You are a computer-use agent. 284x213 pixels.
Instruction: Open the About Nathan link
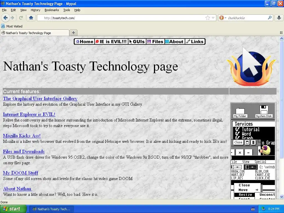coord(17,189)
